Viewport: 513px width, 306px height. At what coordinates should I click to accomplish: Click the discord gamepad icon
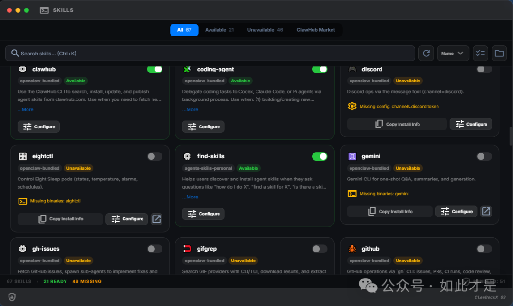(x=352, y=69)
